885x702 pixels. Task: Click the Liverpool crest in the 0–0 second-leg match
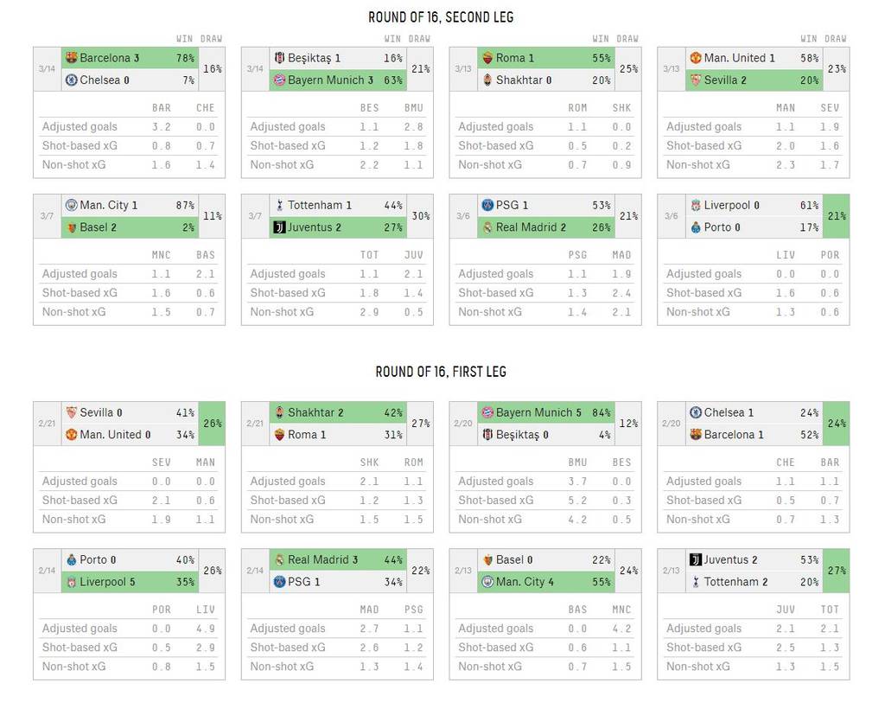695,205
